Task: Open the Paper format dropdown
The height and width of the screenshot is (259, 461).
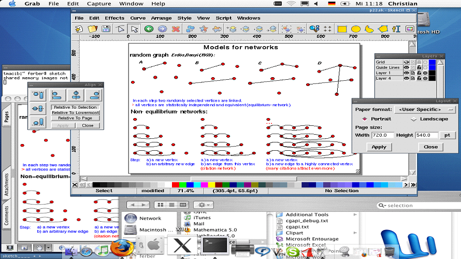Action: pyautogui.click(x=424, y=110)
